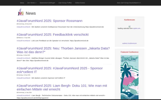The width and height of the screenshot is (161, 100).
Task: Click clock icon beside Donnerstag, 11.Sep date
Action: coord(17,93)
